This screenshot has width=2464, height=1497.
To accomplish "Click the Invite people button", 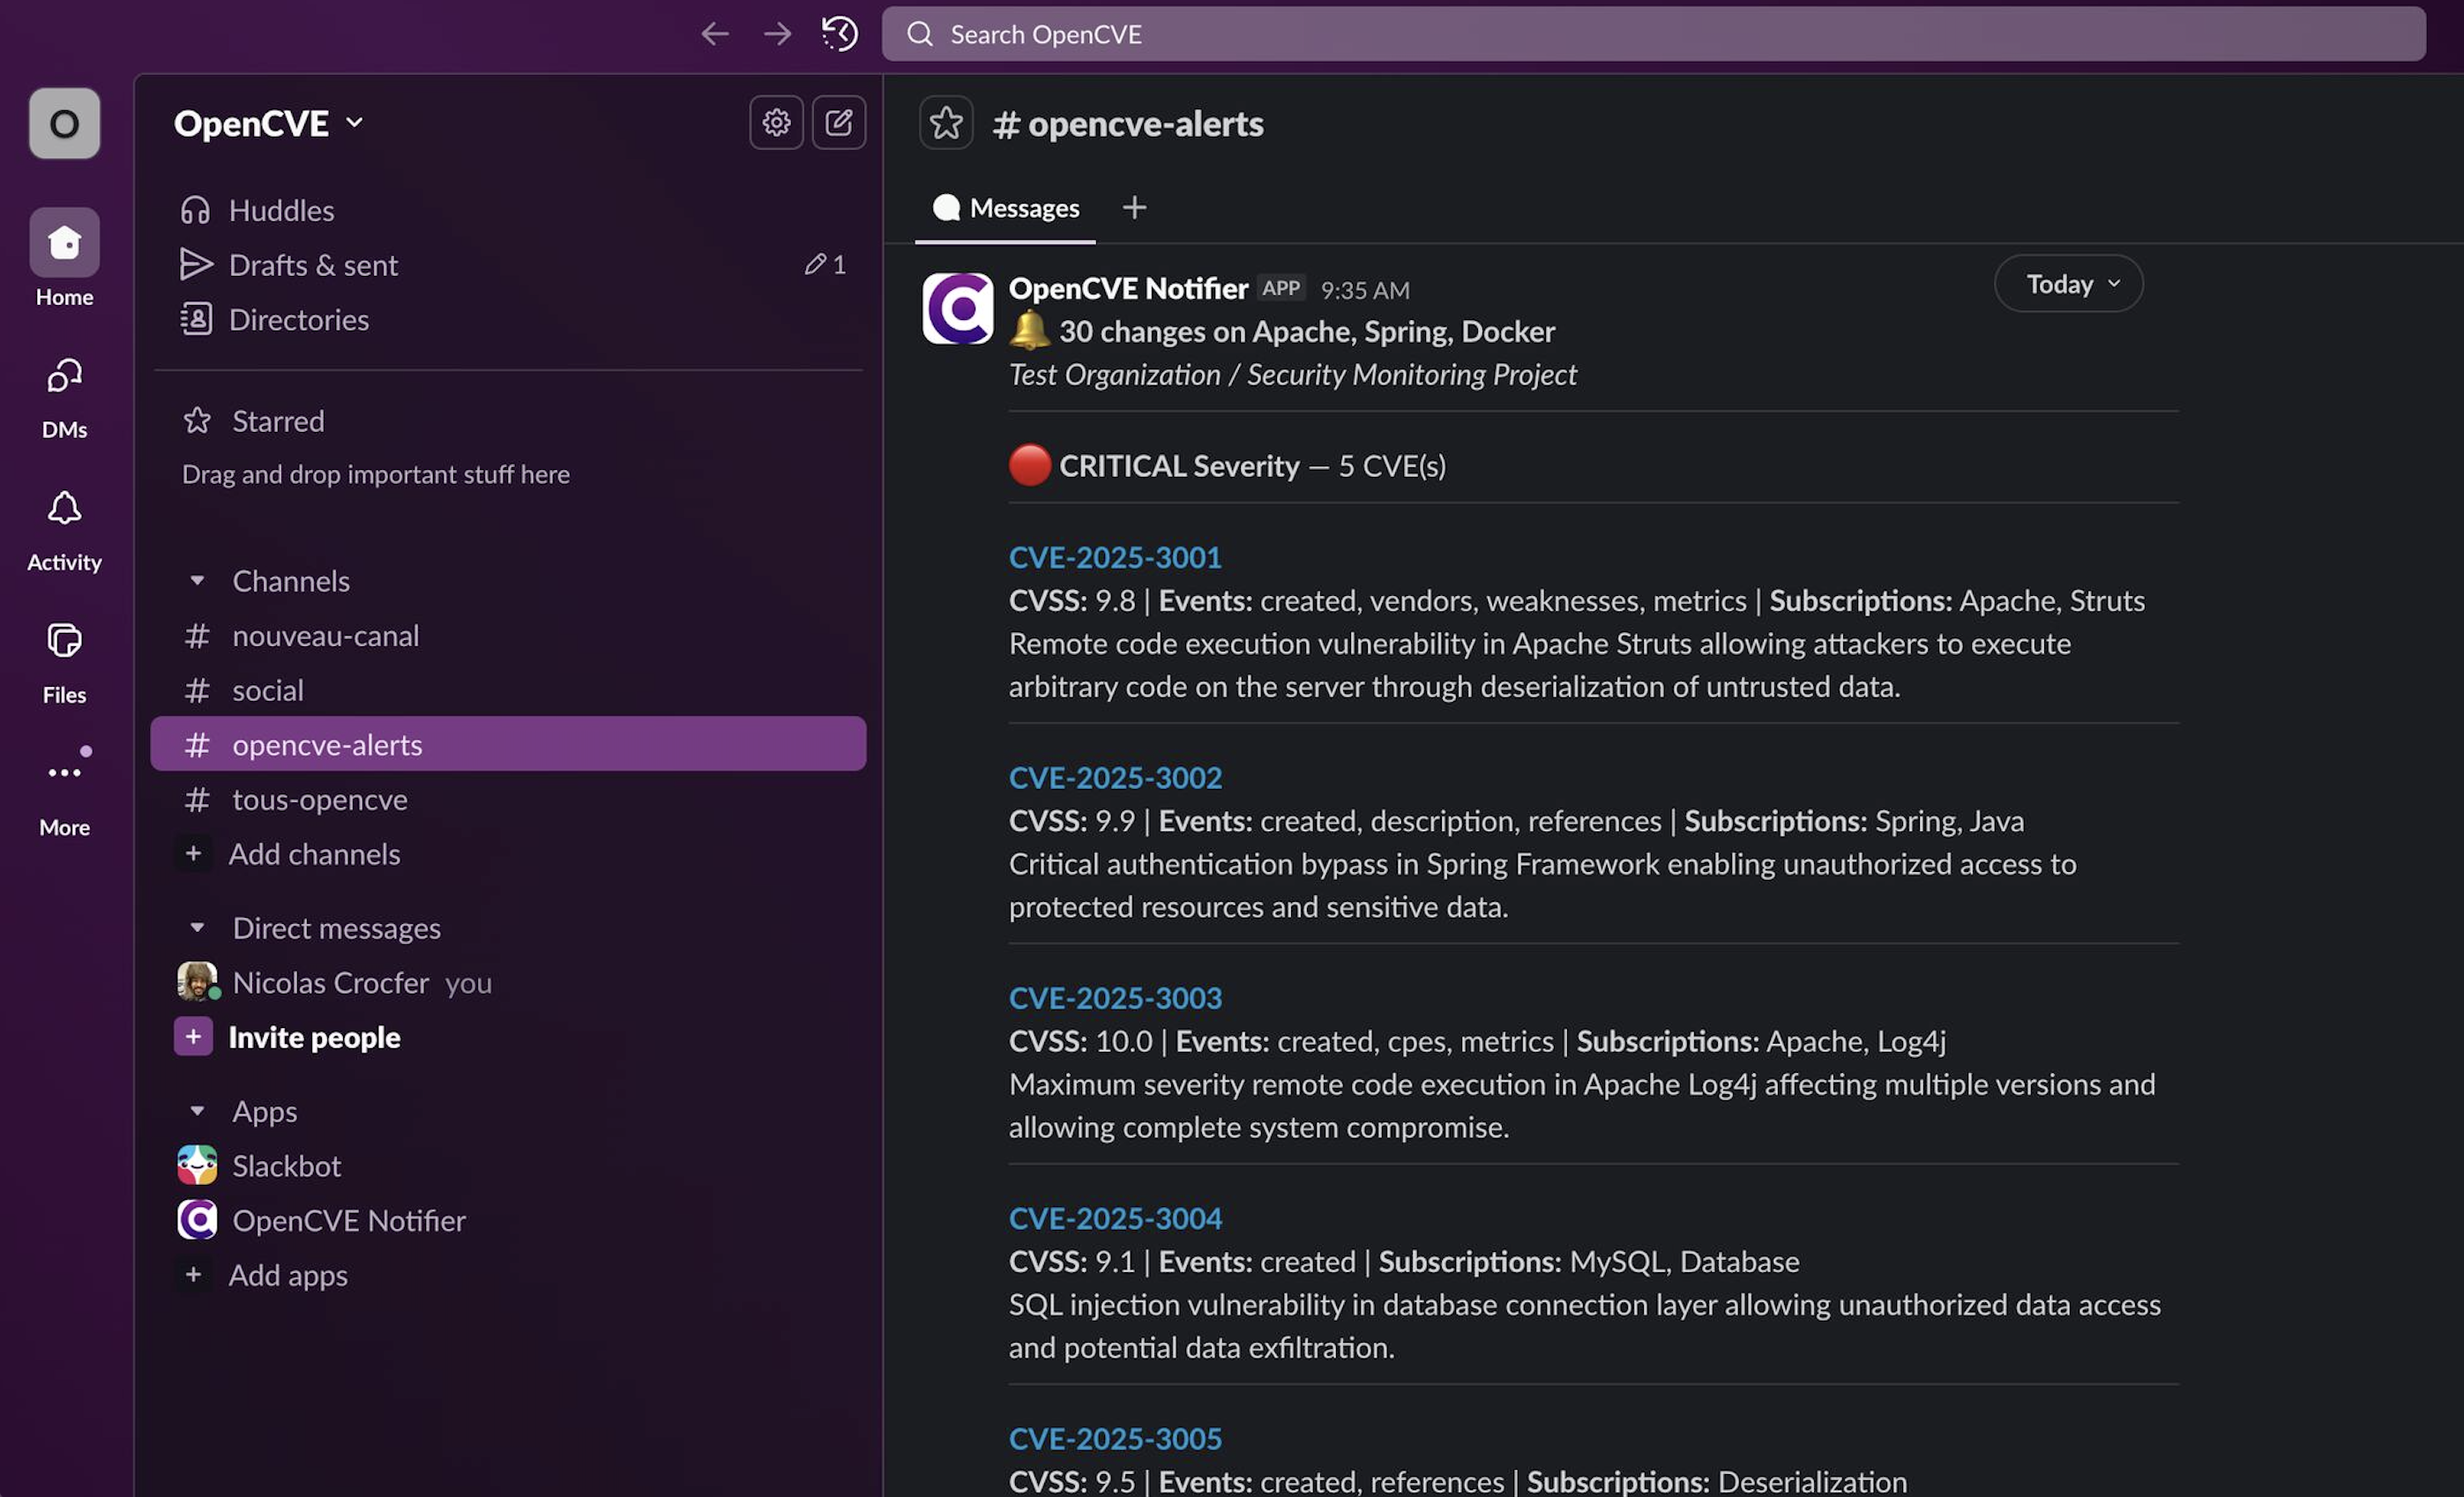I will [x=313, y=1037].
